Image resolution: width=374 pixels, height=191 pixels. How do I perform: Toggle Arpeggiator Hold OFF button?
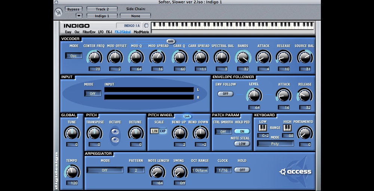[242, 170]
